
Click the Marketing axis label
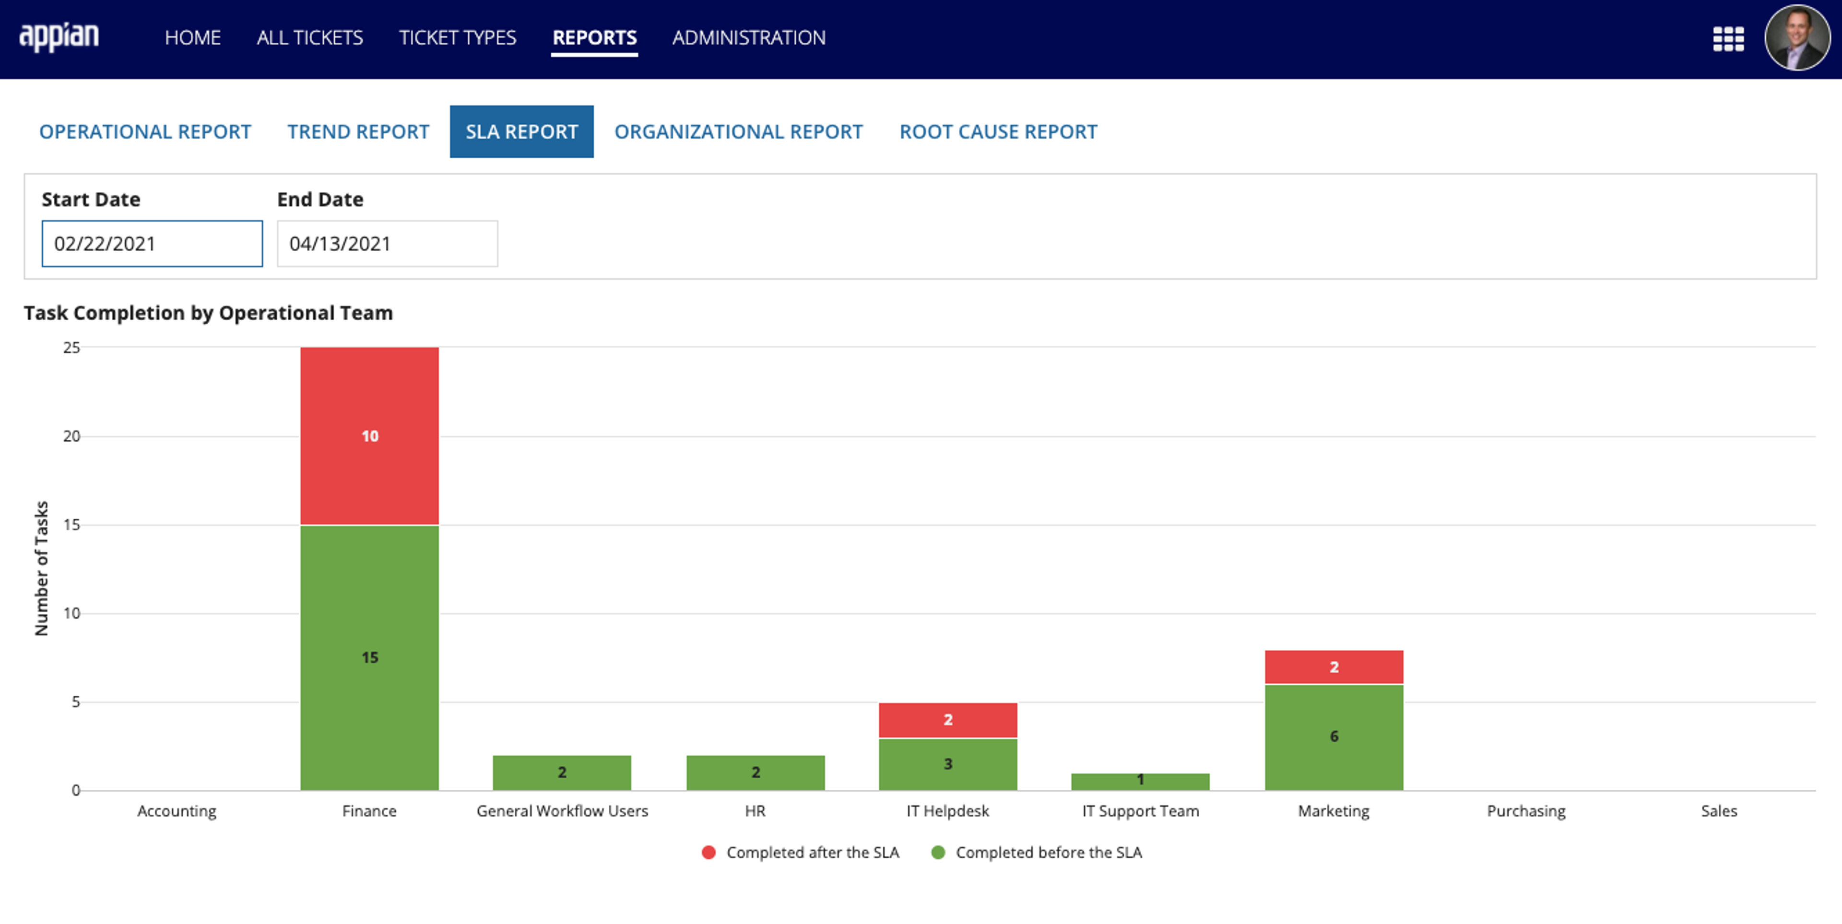1334,811
